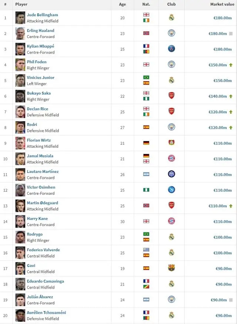The width and height of the screenshot is (237, 324).
Task: Click Norway flag in Erling Haaland row
Action: [x=146, y=33]
